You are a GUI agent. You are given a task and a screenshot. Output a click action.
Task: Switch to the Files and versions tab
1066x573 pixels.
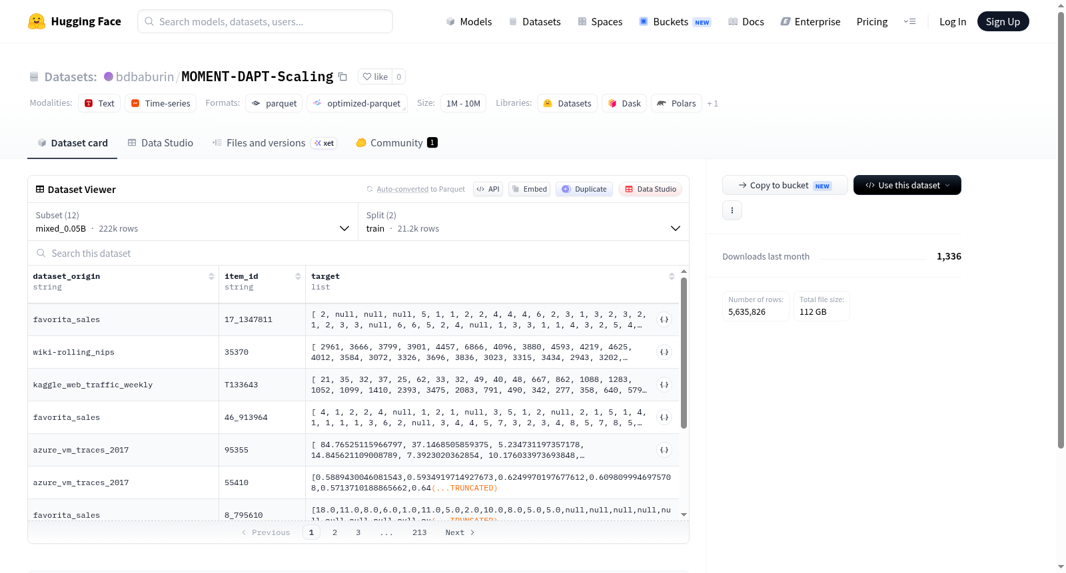pos(274,143)
